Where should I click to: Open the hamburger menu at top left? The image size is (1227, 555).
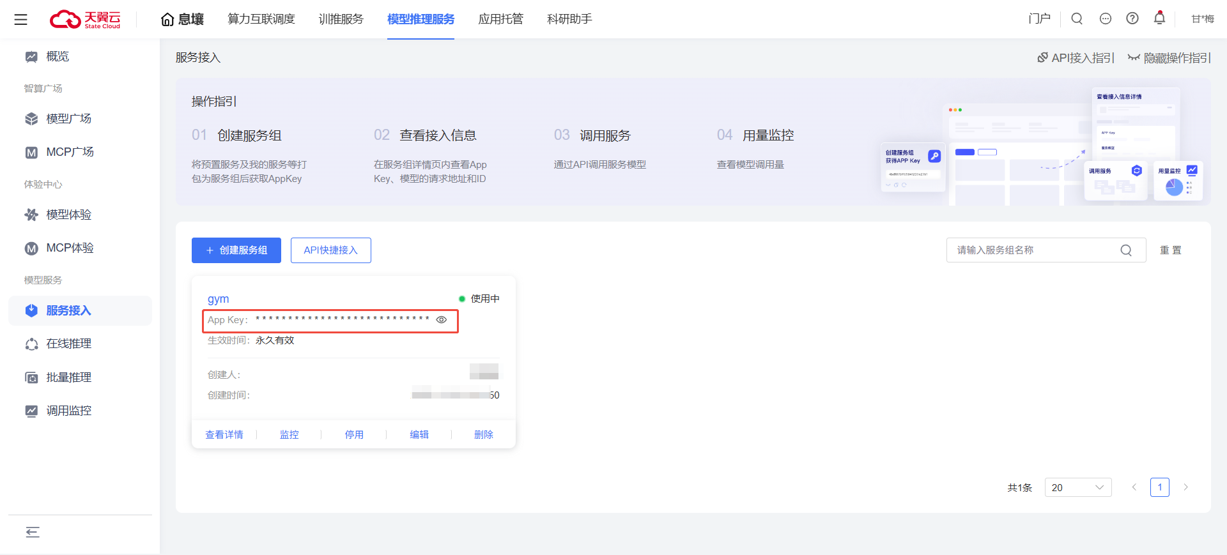tap(20, 19)
